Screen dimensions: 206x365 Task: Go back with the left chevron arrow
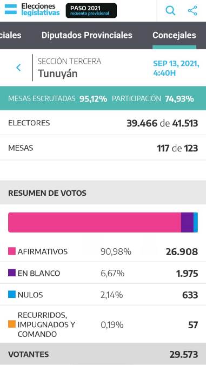tap(18, 68)
